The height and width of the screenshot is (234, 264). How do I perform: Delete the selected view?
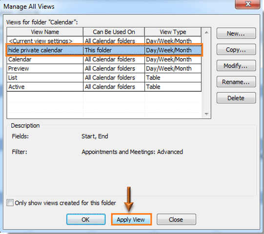236,98
